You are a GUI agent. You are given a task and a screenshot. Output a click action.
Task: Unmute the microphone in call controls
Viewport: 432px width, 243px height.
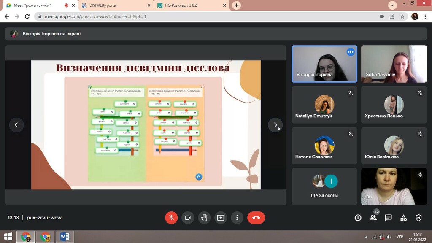[171, 218]
